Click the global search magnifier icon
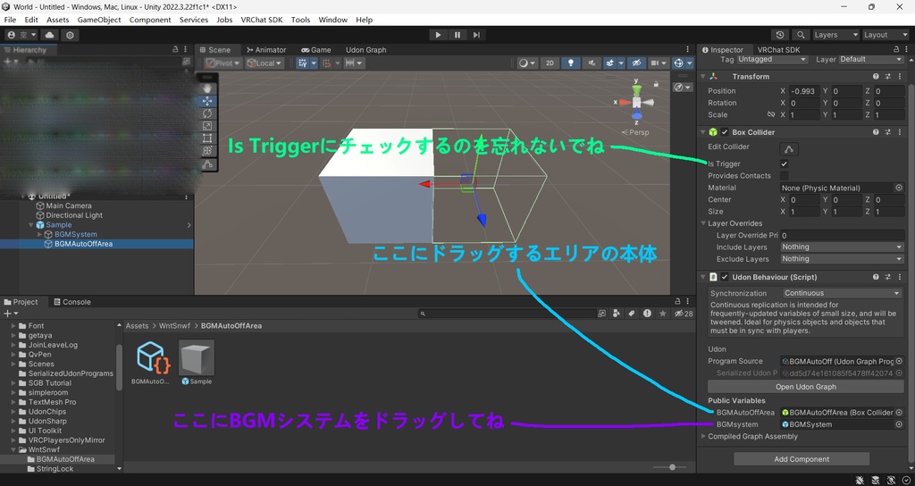The height and width of the screenshot is (486, 915). 802,35
